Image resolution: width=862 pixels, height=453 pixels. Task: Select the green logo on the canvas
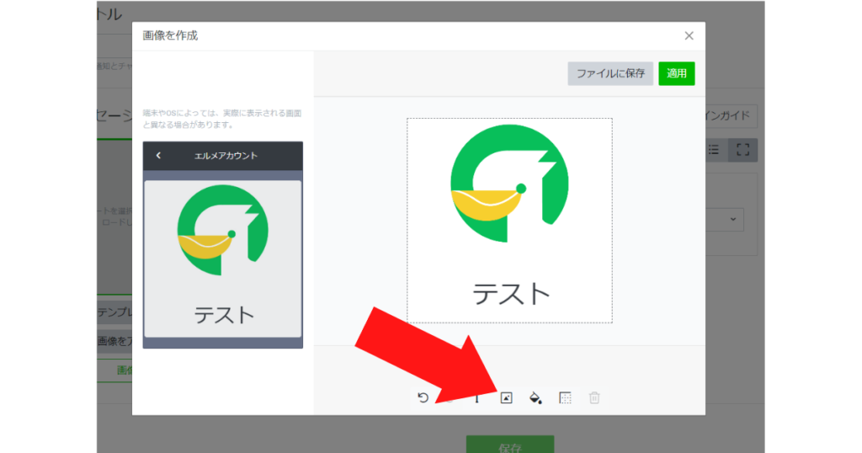[x=509, y=183]
